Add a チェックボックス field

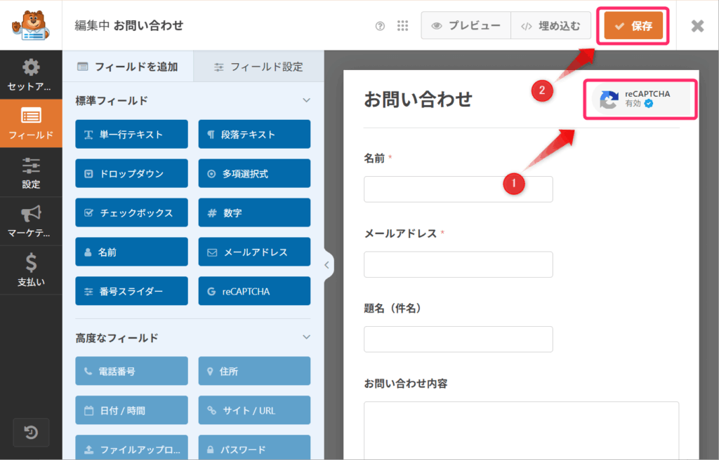(x=131, y=212)
